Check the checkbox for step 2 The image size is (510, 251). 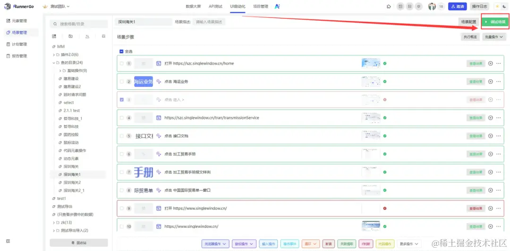tap(122, 82)
